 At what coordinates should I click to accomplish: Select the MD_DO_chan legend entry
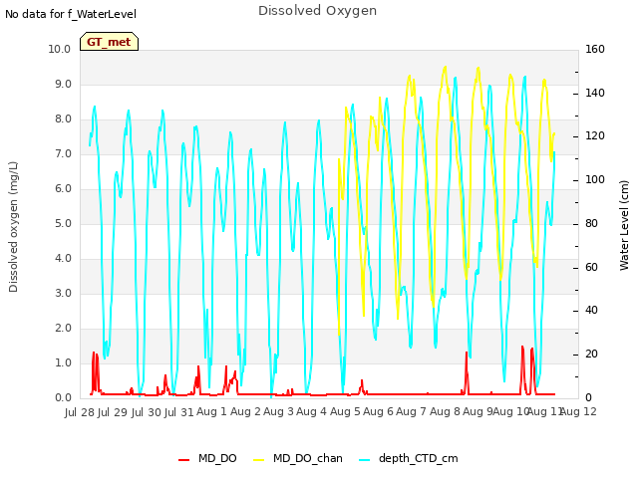point(298,458)
